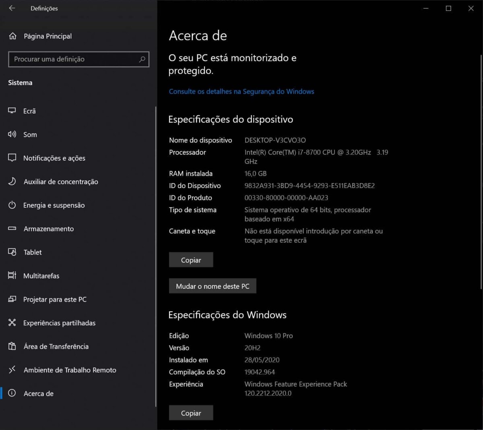The height and width of the screenshot is (430, 483).
Task: Select Notificações e ações
Action: tap(54, 158)
